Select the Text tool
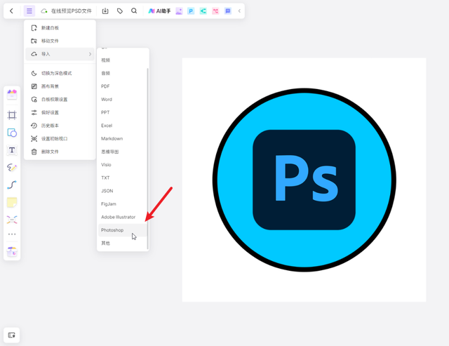This screenshot has width=449, height=346. click(x=12, y=150)
